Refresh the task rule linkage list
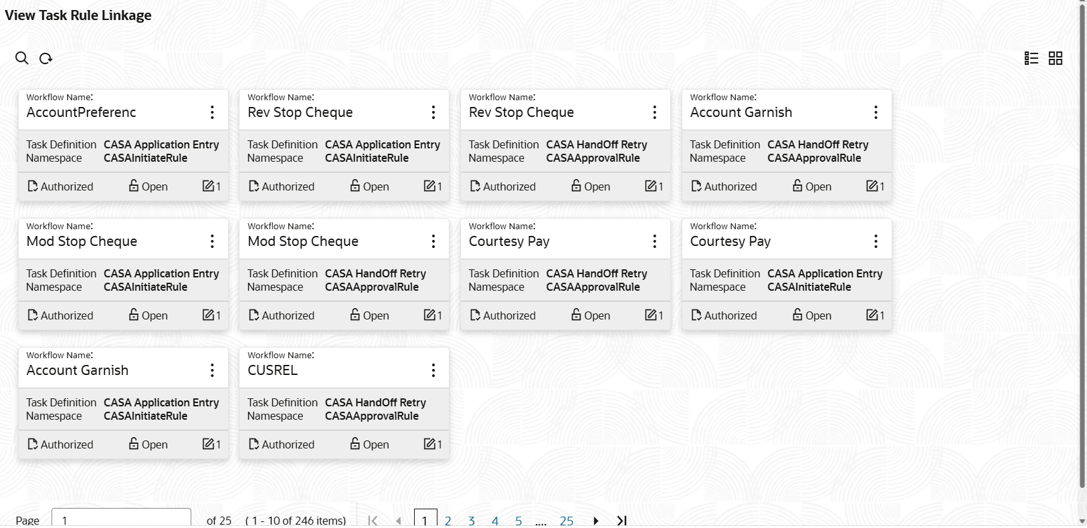Screen dimensions: 1087x528 coord(45,58)
